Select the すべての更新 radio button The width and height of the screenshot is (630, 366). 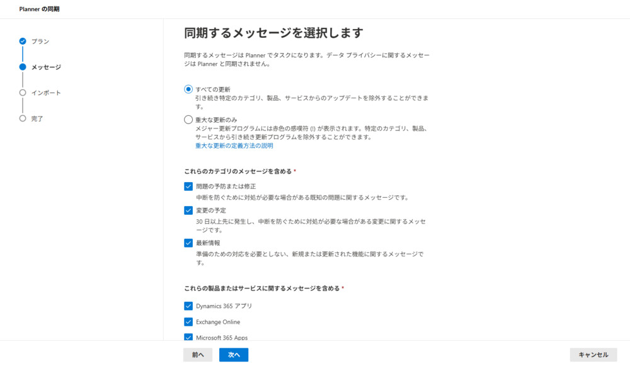tap(188, 89)
